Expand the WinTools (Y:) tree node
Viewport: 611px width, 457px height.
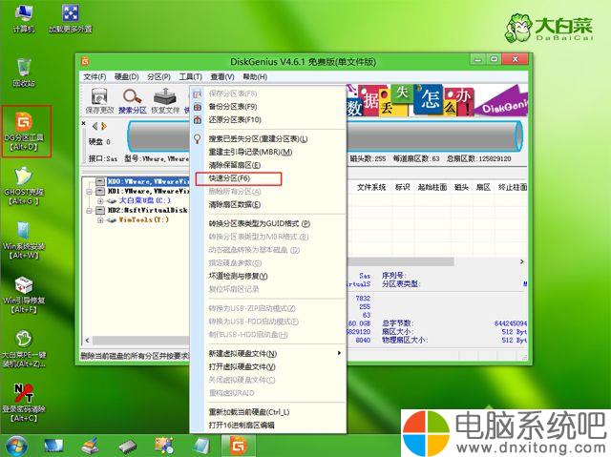pyautogui.click(x=100, y=220)
